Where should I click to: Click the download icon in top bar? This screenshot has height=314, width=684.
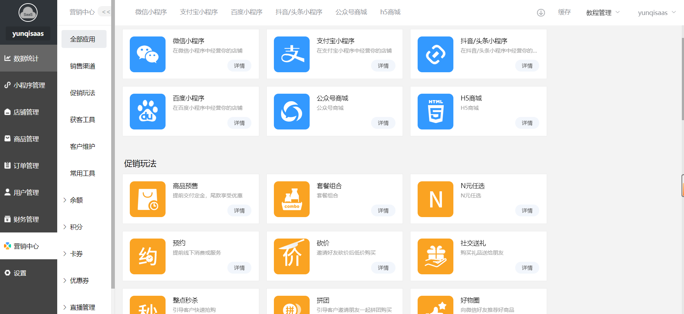point(541,13)
